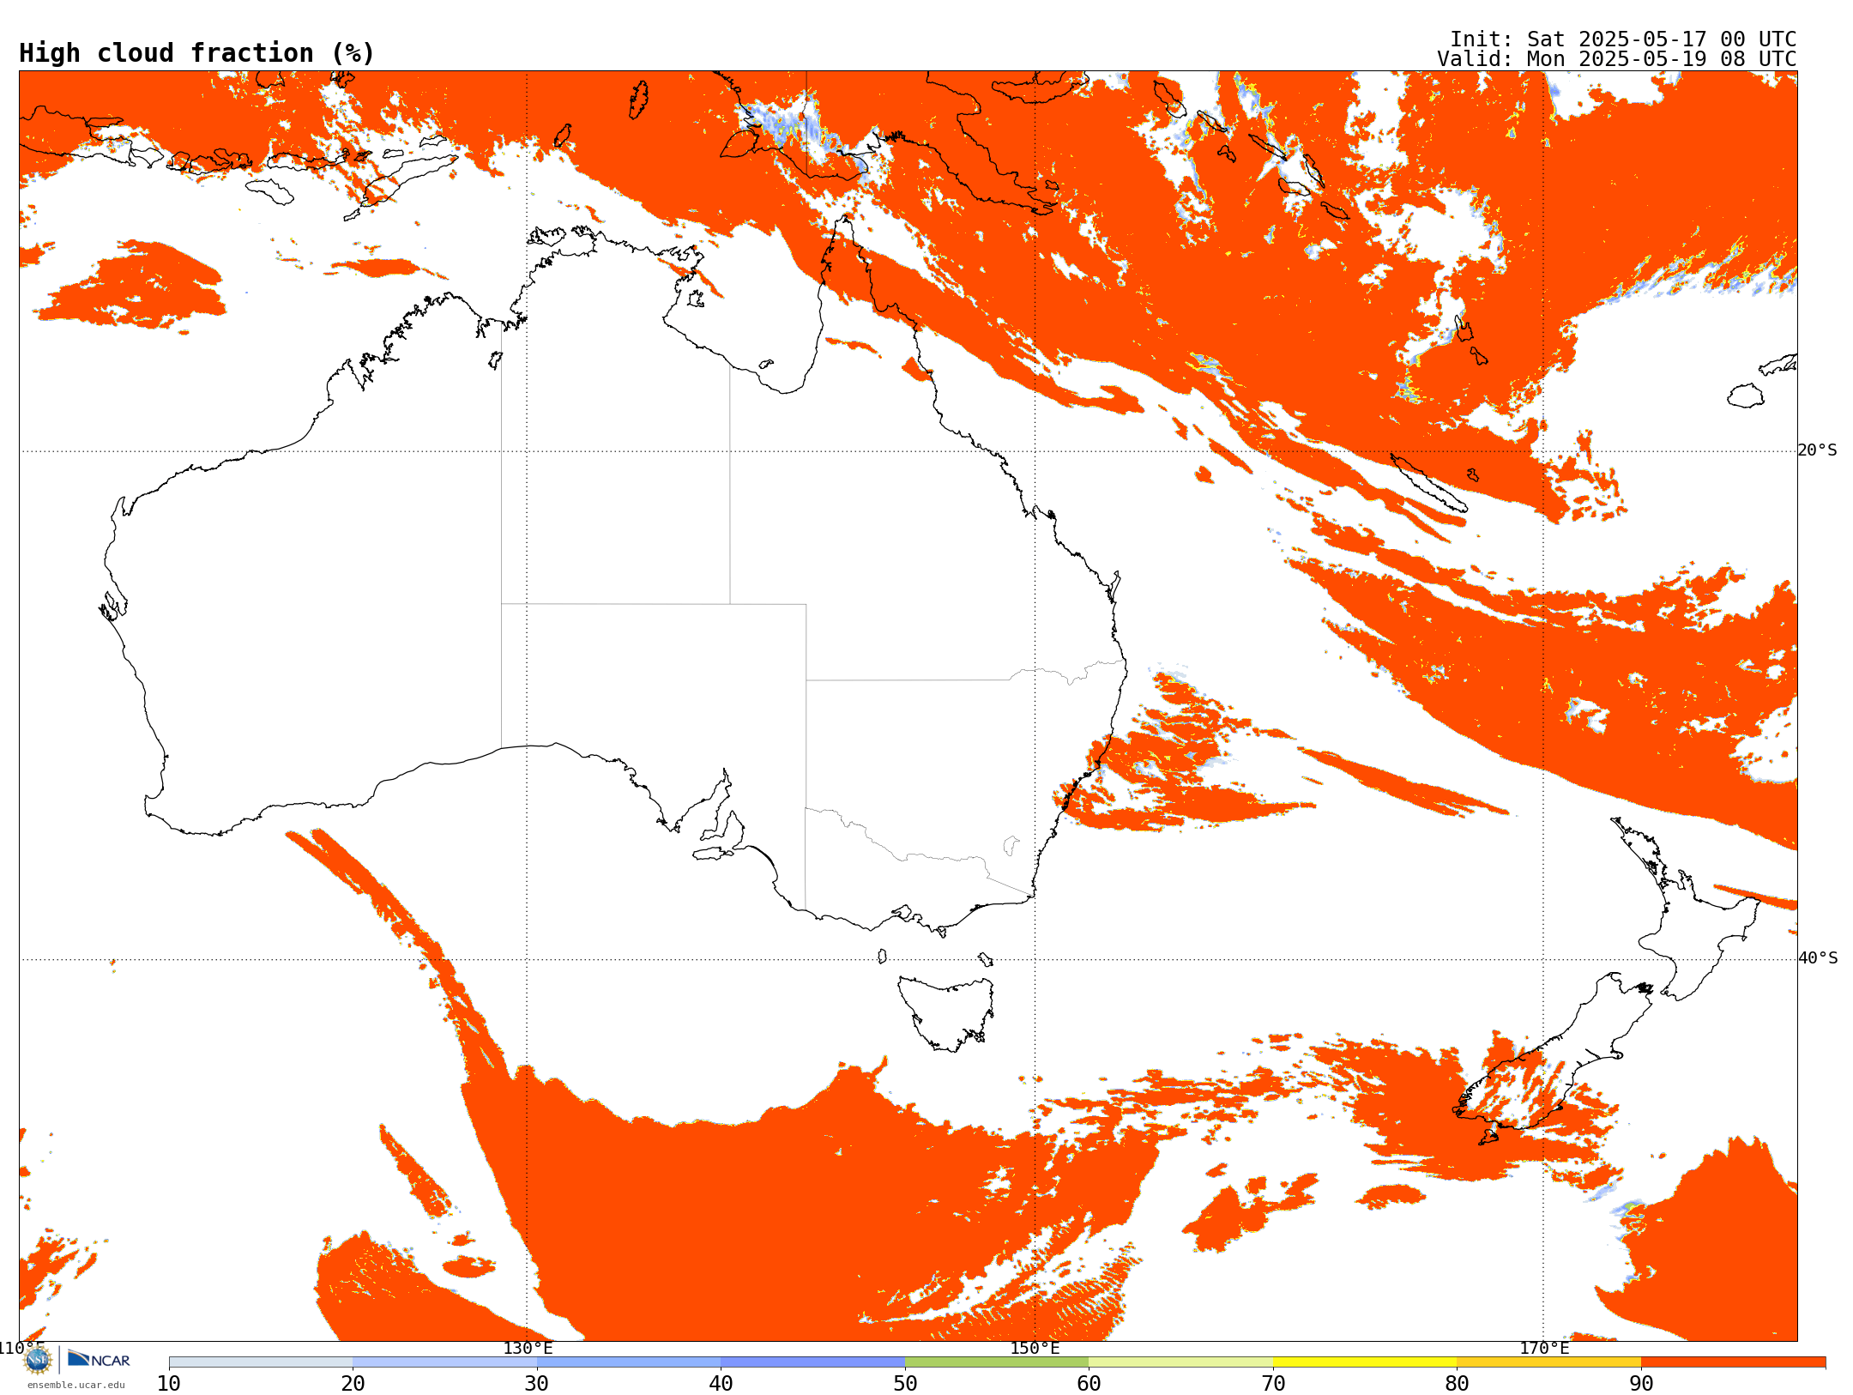
Task: Click the colorbar tick label 40
Action: [x=721, y=1383]
